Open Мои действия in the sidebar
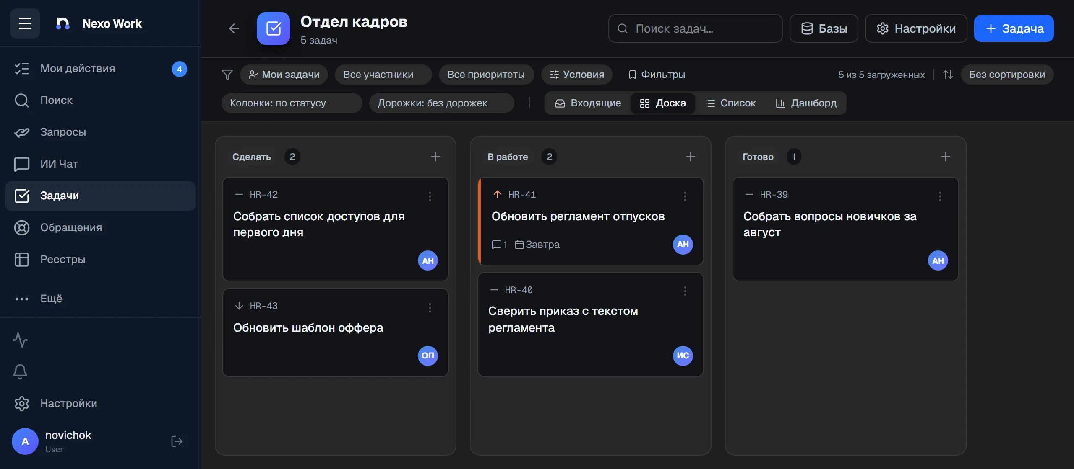 click(100, 69)
